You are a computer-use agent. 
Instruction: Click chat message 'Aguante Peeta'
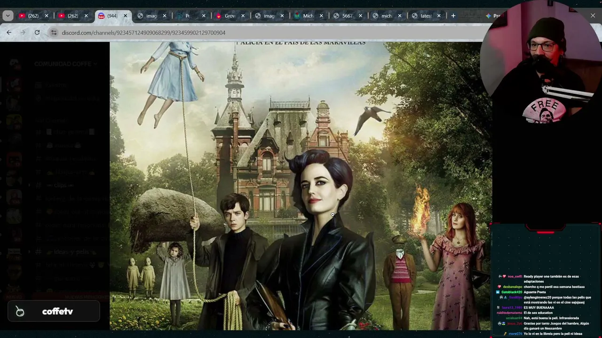tap(535, 292)
